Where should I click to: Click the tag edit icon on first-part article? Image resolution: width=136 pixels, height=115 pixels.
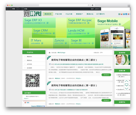[x=50, y=90]
